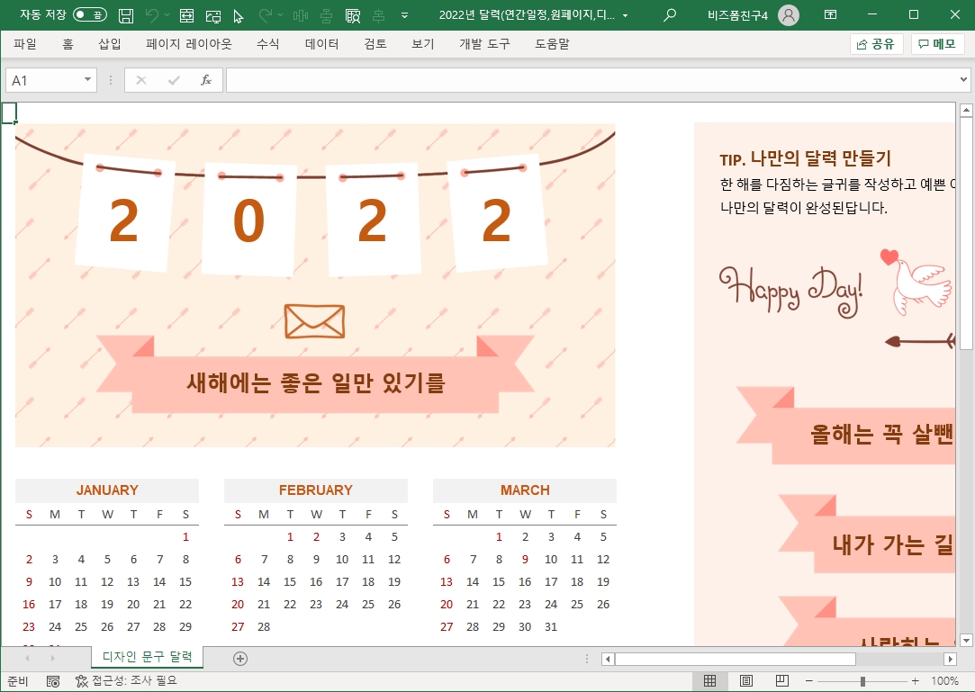Click the zoom slider handle

pyautogui.click(x=862, y=681)
